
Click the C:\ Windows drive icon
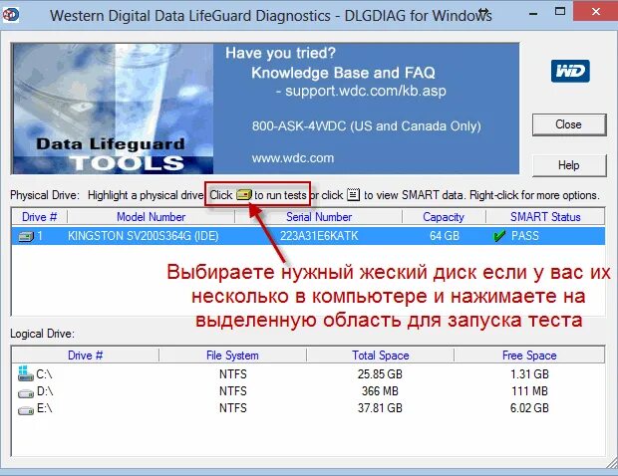(26, 373)
